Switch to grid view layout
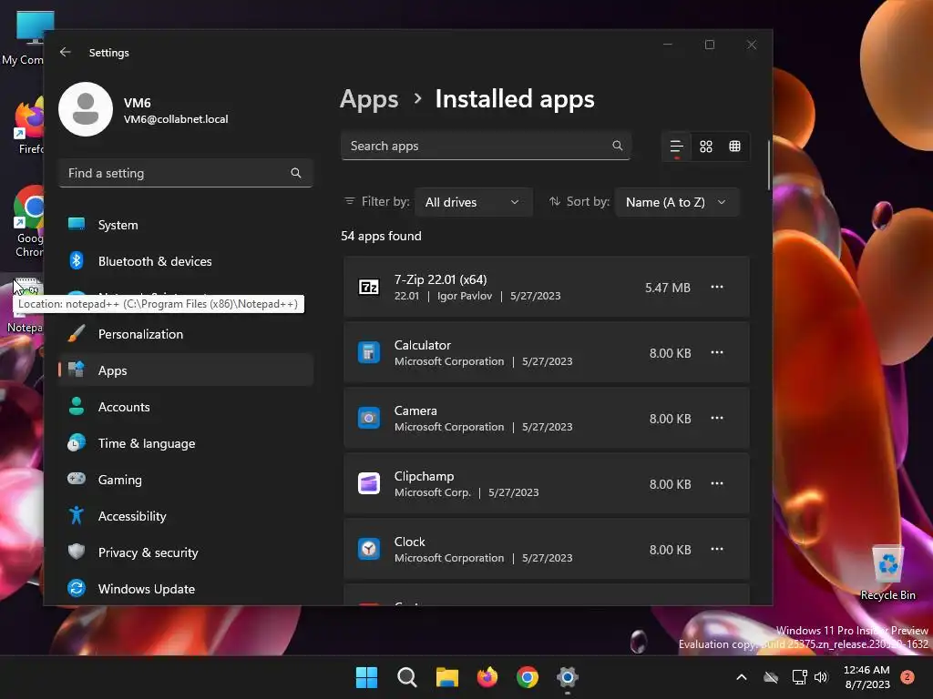933x699 pixels. 706,147
